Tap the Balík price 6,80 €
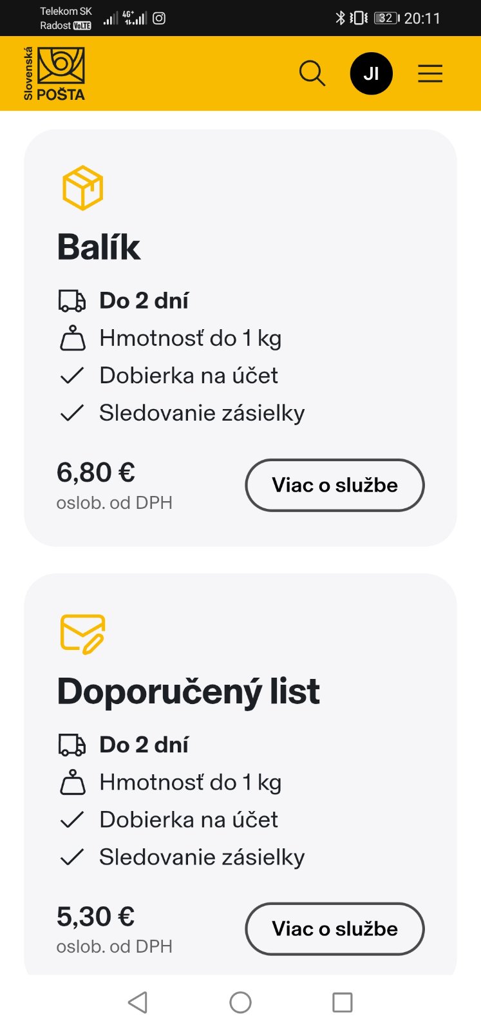This screenshot has height=1030, width=481. click(x=96, y=472)
